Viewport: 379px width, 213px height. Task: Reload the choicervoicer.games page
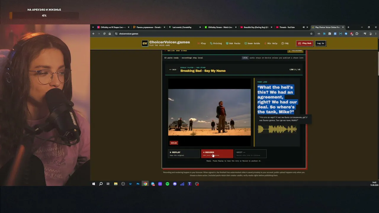coord(104,34)
